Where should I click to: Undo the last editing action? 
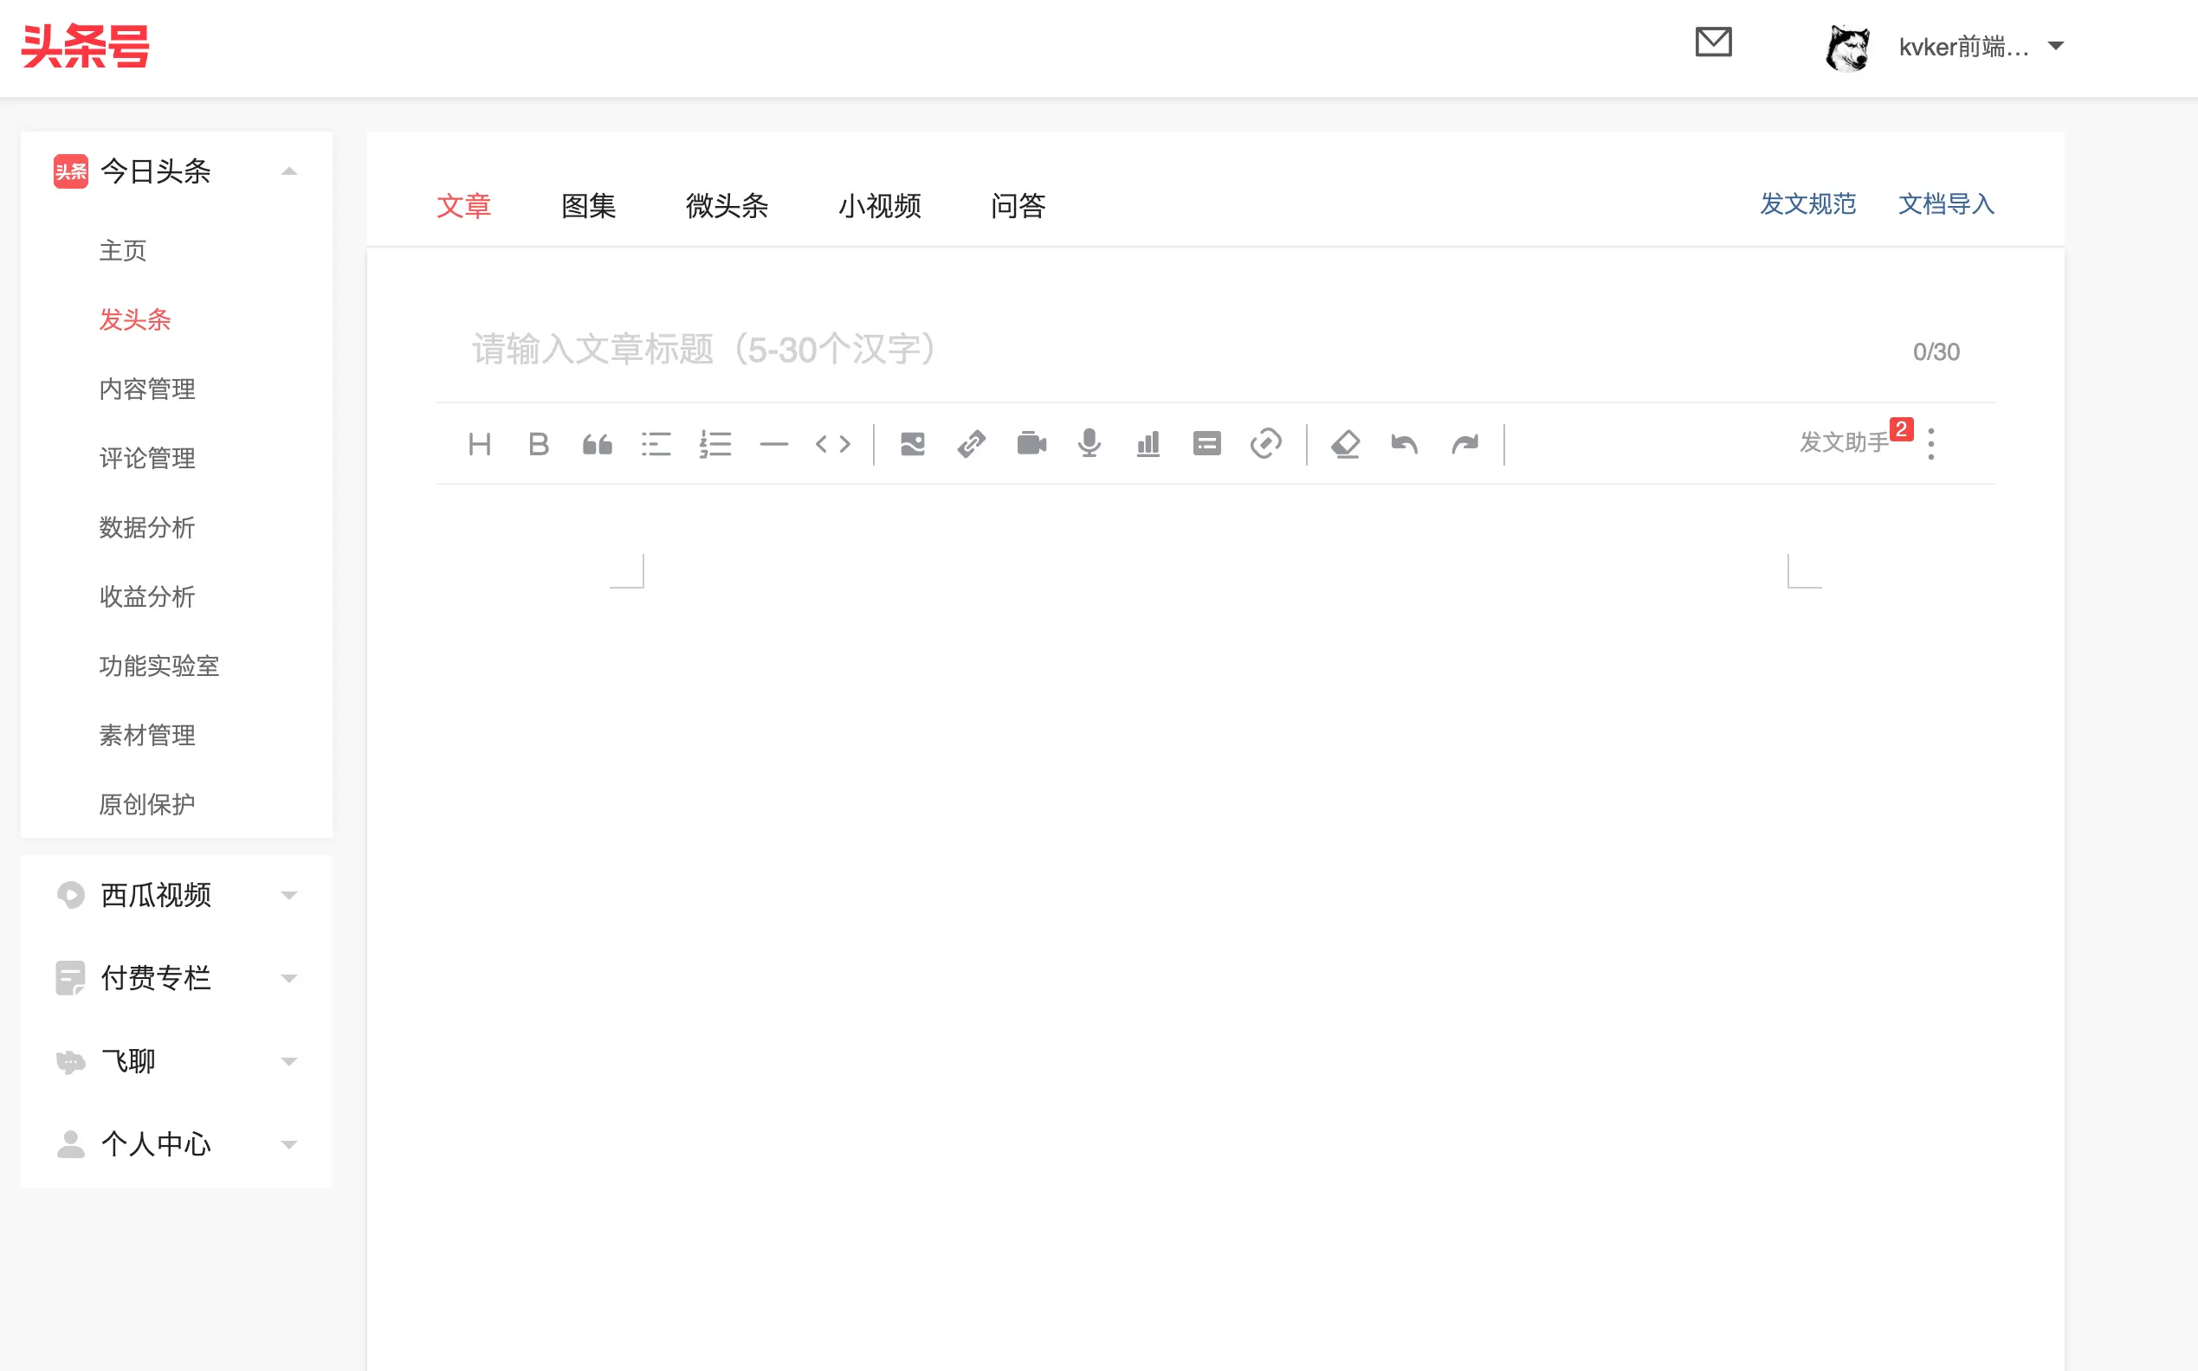click(1404, 444)
